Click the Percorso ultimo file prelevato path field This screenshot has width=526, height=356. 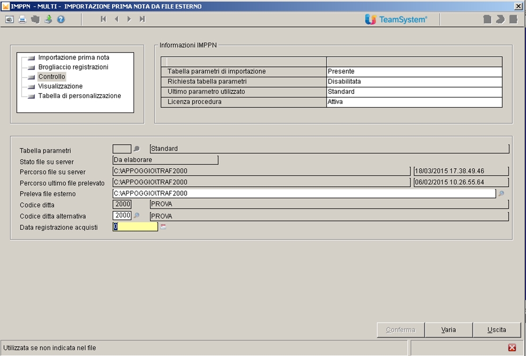261,183
